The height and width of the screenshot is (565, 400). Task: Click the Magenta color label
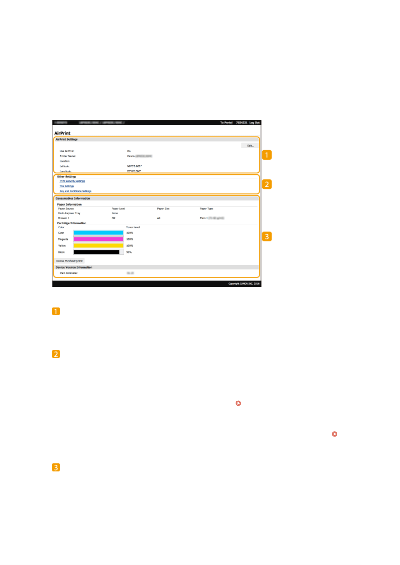pyautogui.click(x=63, y=239)
